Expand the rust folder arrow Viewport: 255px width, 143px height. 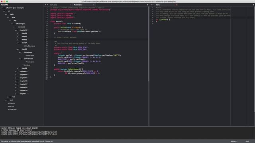point(8,97)
